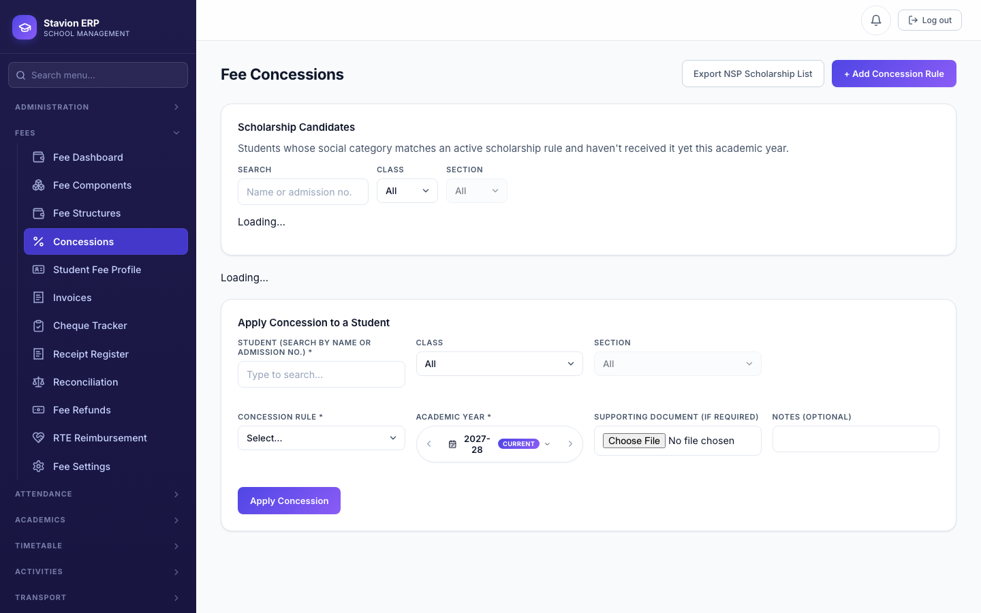Click the Fee Dashboard sidebar icon

coord(39,157)
